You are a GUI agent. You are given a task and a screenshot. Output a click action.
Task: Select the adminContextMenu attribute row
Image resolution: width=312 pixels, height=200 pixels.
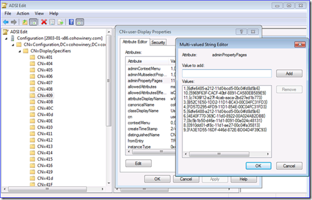coord(151,69)
